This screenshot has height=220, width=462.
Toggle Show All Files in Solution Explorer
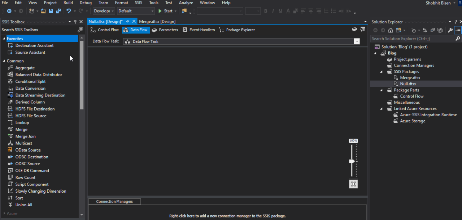tap(440, 30)
